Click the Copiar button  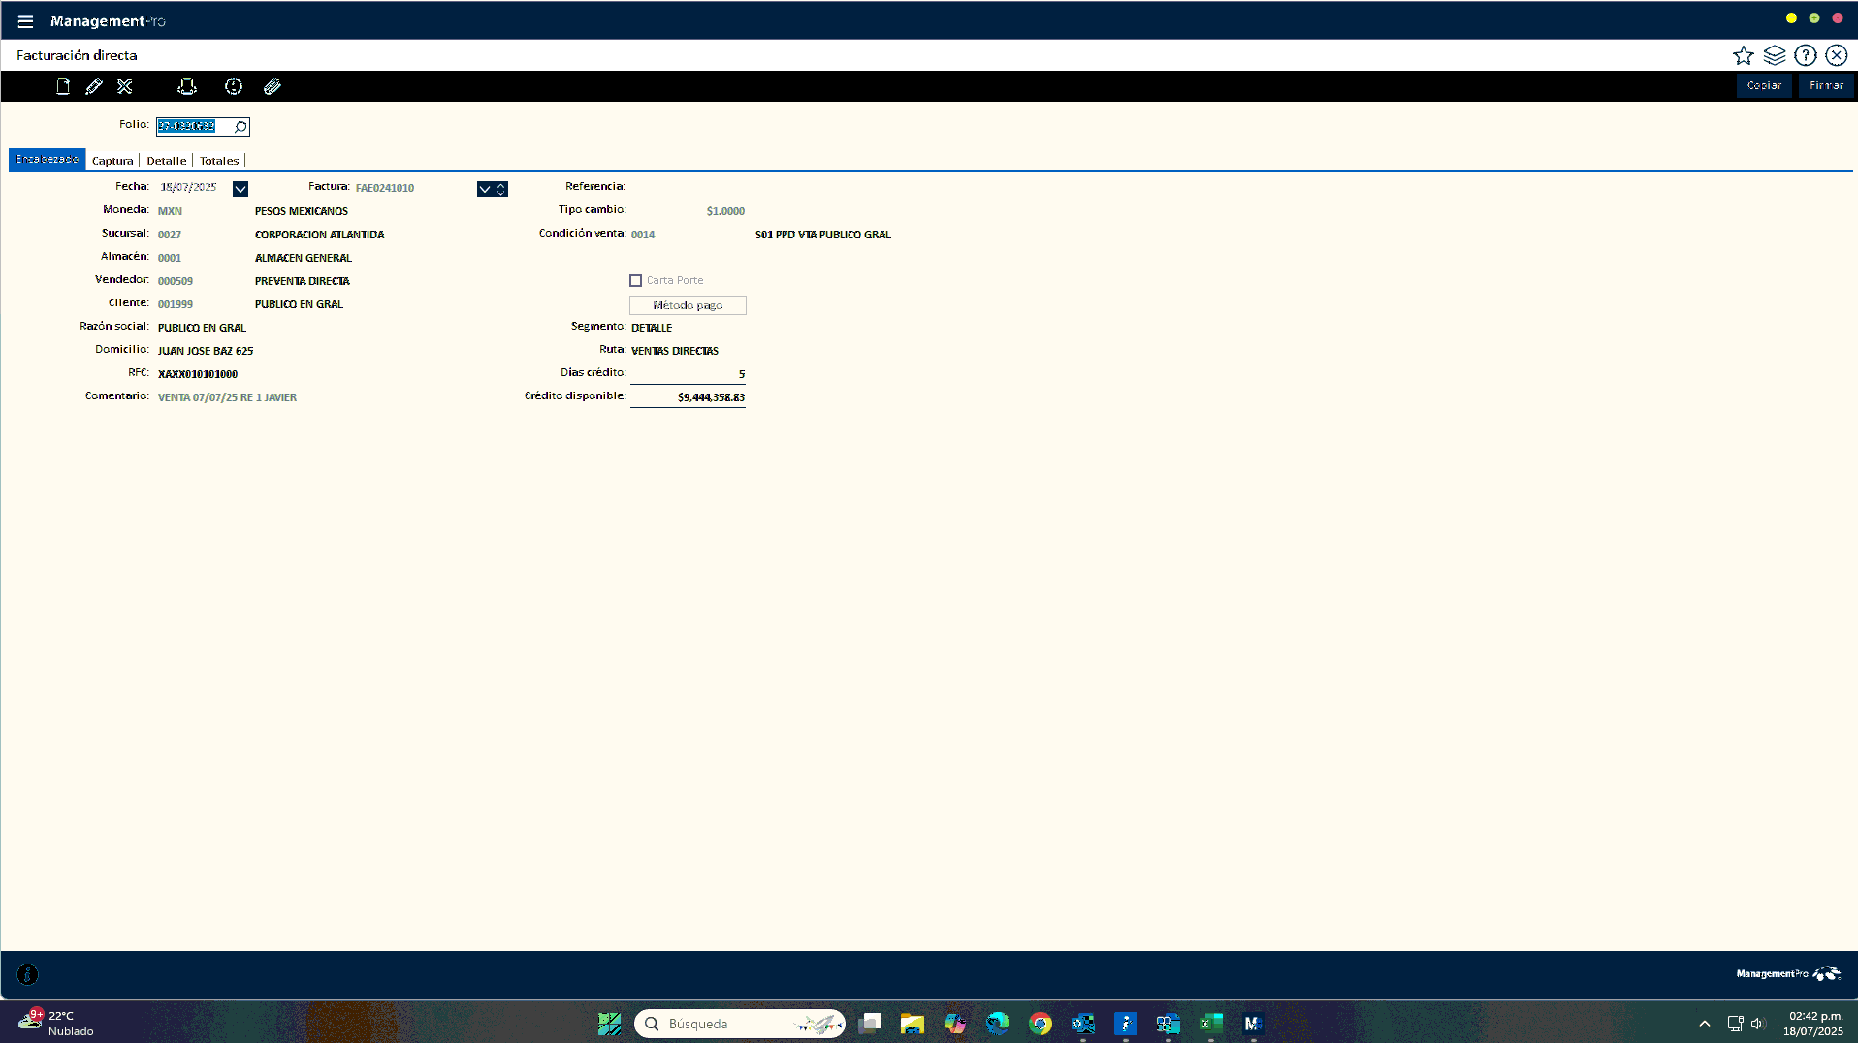tap(1764, 86)
